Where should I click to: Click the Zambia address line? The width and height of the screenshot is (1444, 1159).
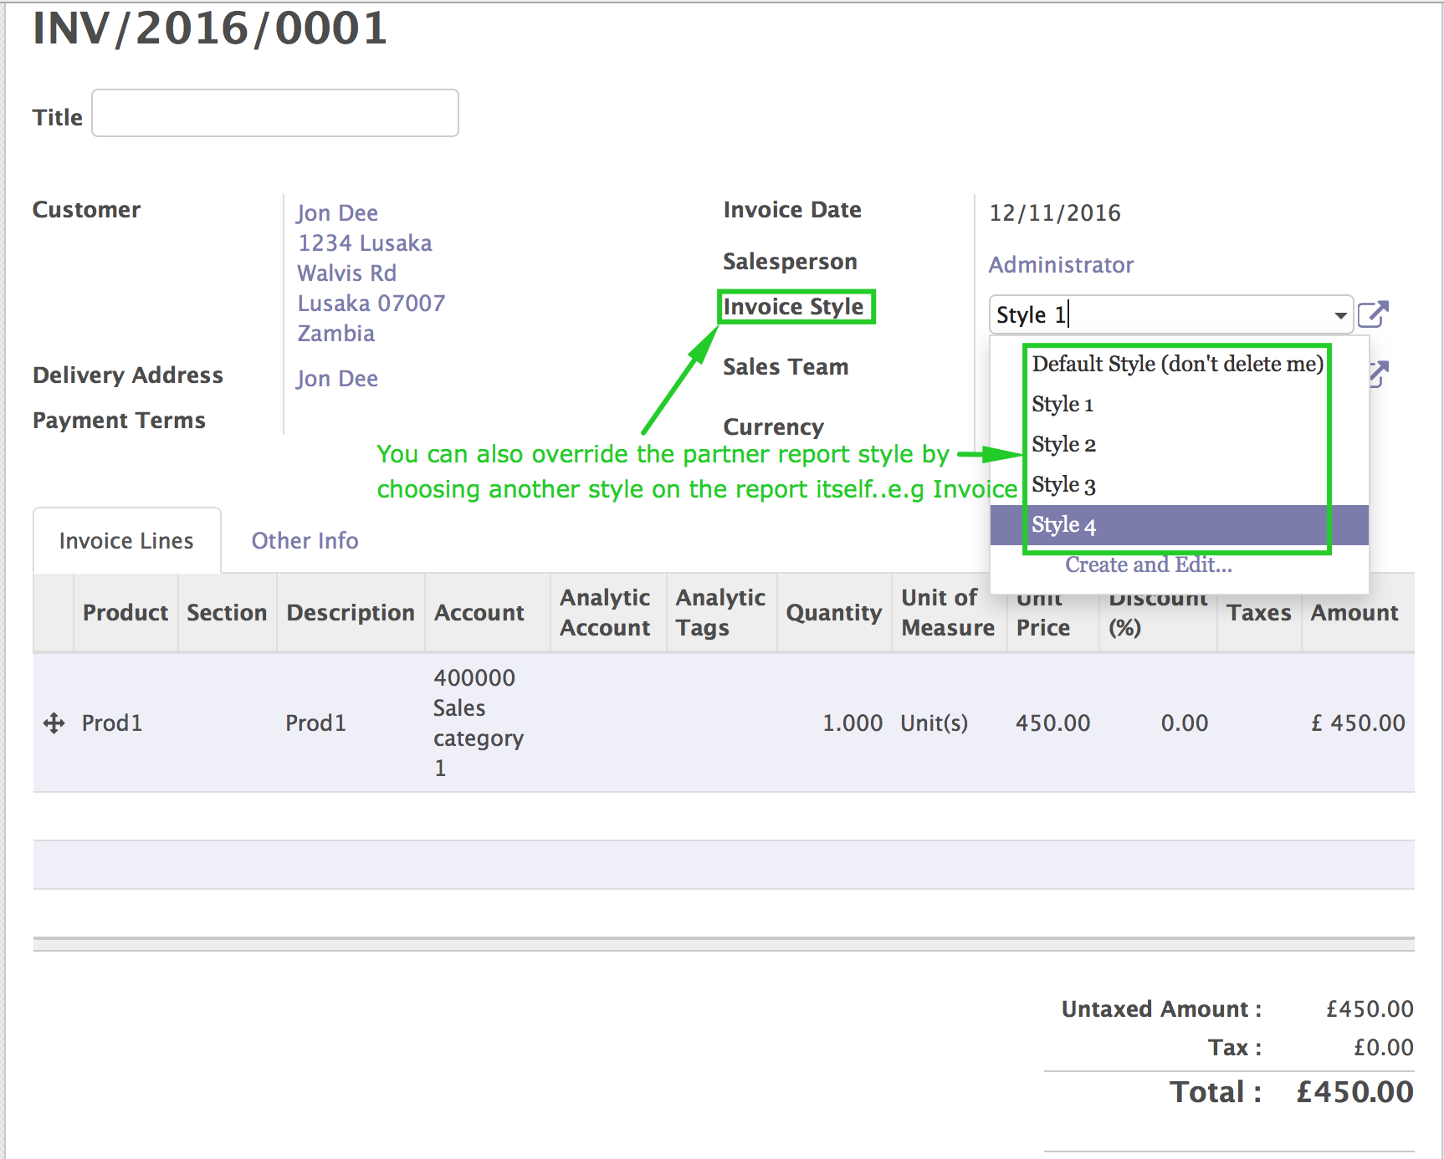336,334
